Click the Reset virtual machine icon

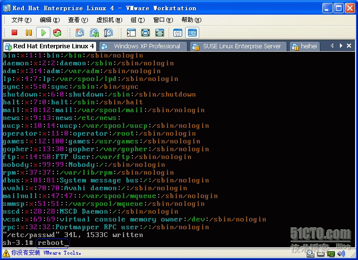pyautogui.click(x=57, y=33)
